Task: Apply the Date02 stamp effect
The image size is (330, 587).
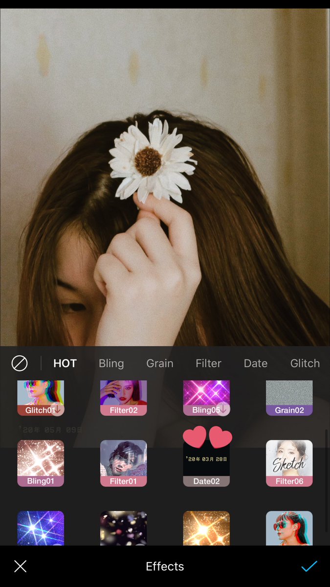Action: (x=206, y=463)
